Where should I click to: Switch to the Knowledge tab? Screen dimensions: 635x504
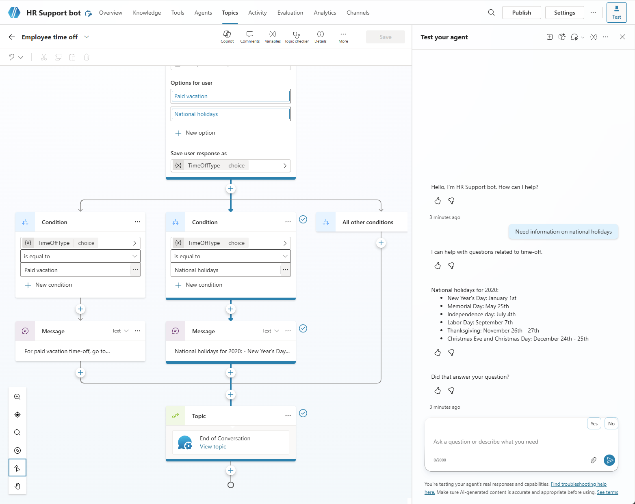(x=147, y=13)
